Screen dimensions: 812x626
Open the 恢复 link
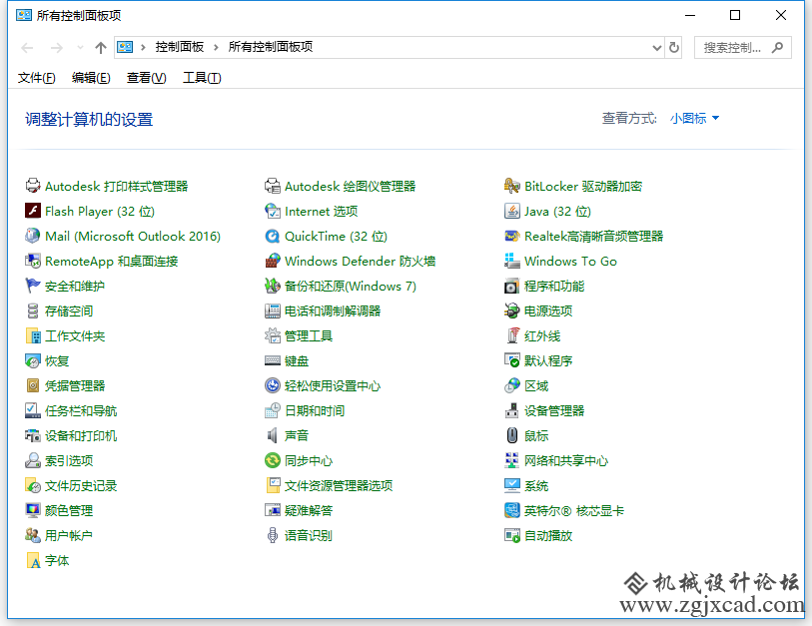coord(57,360)
